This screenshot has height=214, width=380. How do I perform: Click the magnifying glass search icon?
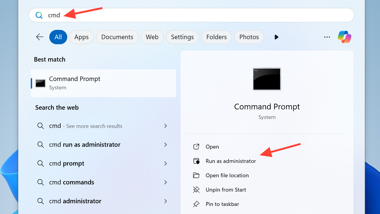[39, 15]
